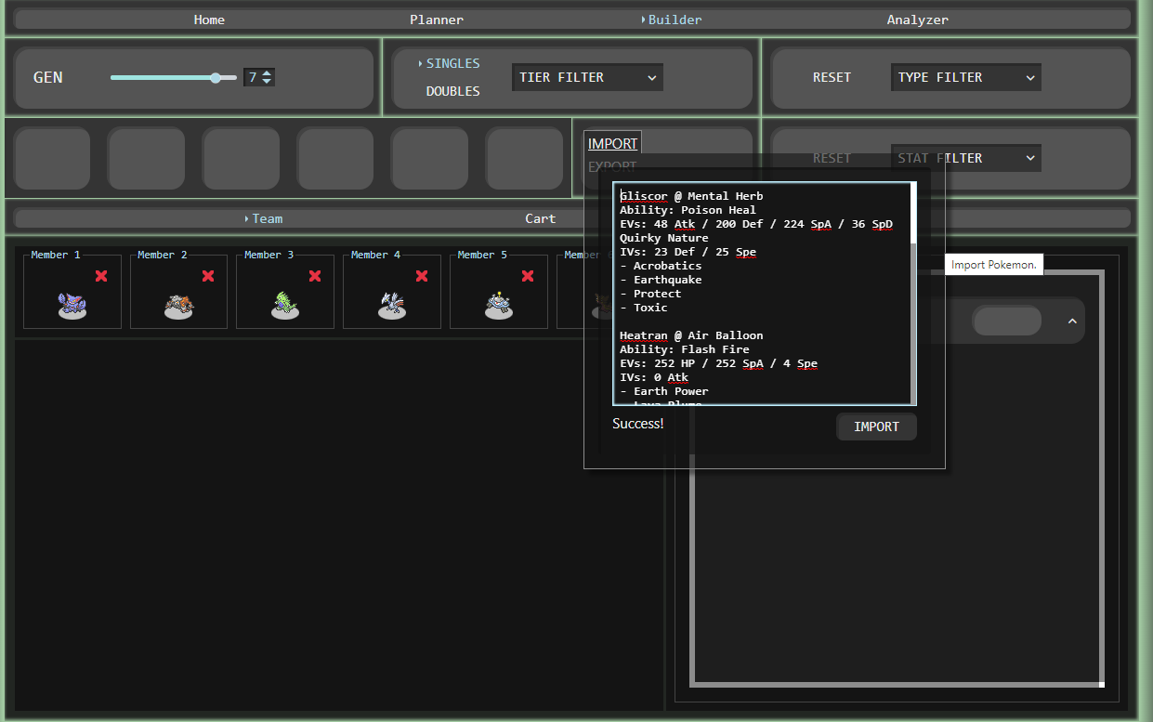This screenshot has width=1153, height=722.
Task: Click the 'IVs: 23 Def / 25 Spe' line
Action: tap(688, 252)
